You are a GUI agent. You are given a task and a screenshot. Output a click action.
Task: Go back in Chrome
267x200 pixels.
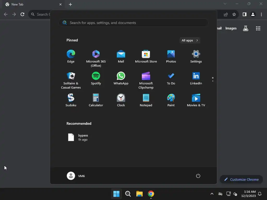pyautogui.click(x=6, y=15)
